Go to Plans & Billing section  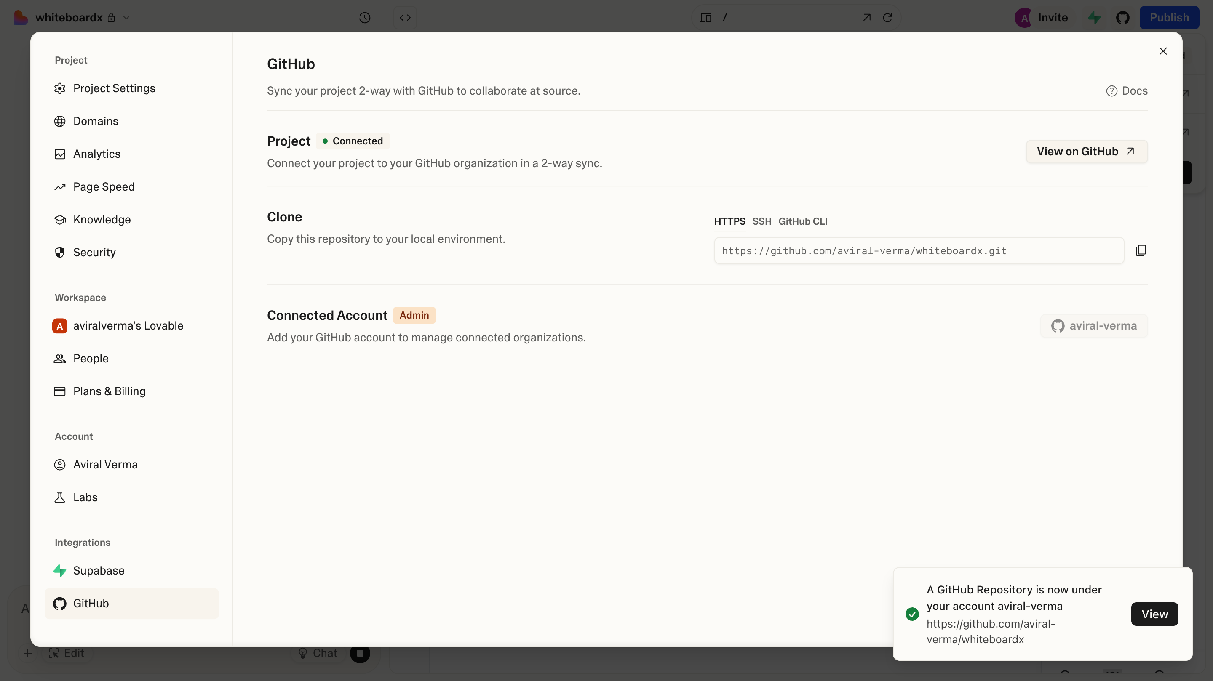109,391
